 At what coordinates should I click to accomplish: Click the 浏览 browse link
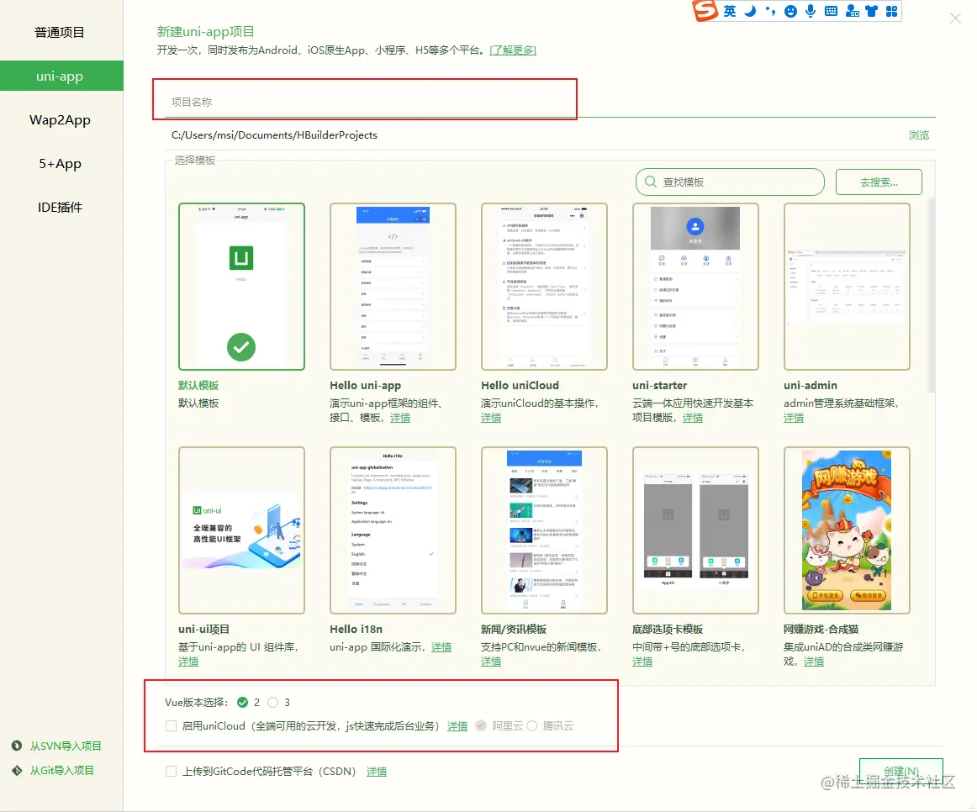tap(918, 135)
